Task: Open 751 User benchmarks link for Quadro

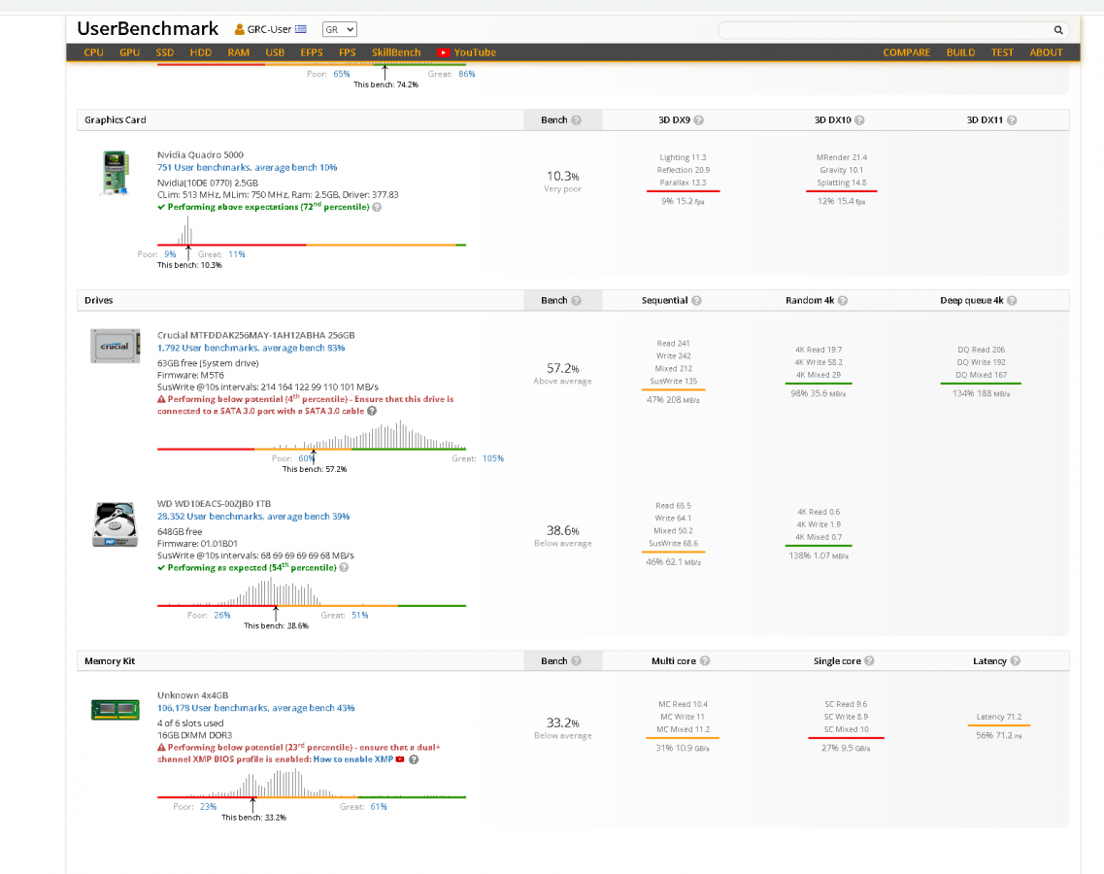Action: point(247,168)
